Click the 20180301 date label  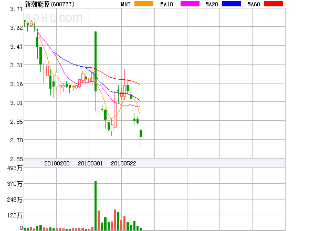pyautogui.click(x=90, y=163)
